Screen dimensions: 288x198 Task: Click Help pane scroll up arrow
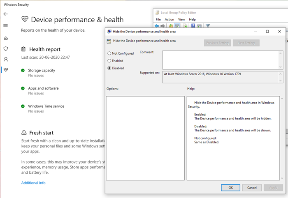tap(282, 99)
